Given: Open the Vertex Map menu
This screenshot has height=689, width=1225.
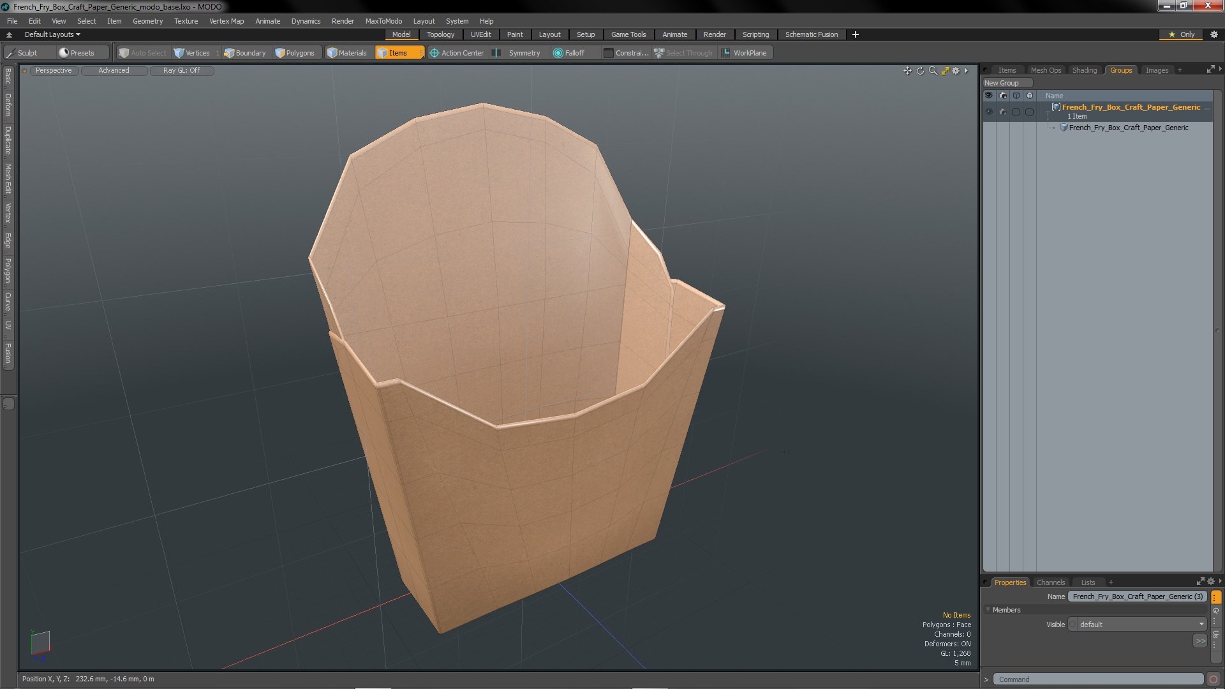Looking at the screenshot, I should tap(226, 21).
